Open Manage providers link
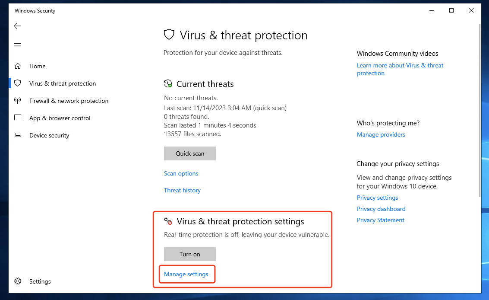The height and width of the screenshot is (300, 489). pos(381,134)
